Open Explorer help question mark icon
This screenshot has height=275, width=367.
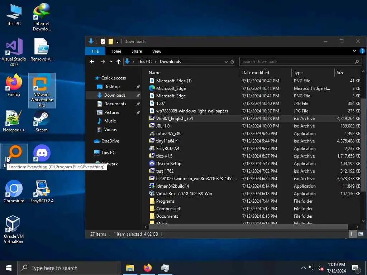[362, 51]
